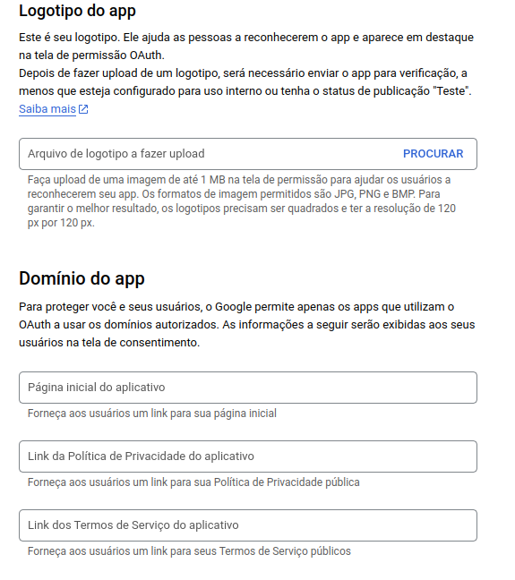Click the logo upload size helper text
Image resolution: width=515 pixels, height=580 pixels.
[242, 201]
